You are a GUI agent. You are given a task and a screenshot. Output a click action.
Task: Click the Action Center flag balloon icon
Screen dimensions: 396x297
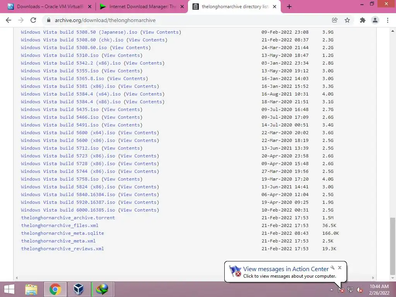tap(235, 271)
